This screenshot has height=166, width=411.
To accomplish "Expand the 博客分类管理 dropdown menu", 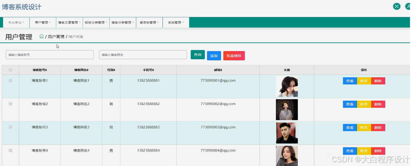I will pyautogui.click(x=123, y=23).
